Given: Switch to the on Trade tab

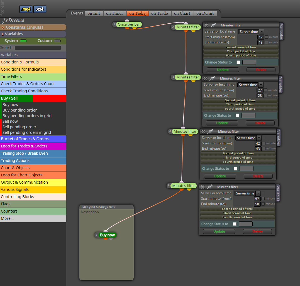Looking at the screenshot, I should (160, 13).
